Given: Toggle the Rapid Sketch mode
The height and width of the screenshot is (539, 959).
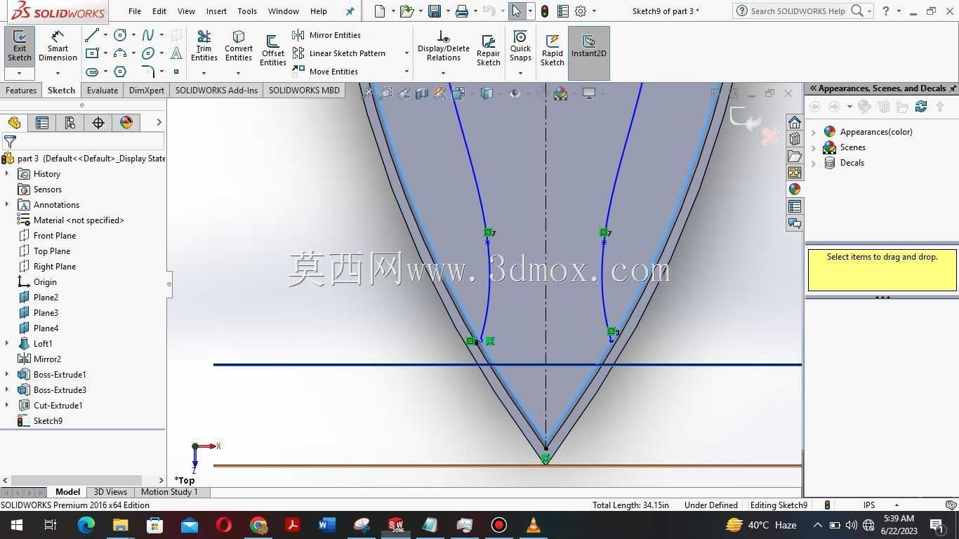Looking at the screenshot, I should click(x=552, y=49).
